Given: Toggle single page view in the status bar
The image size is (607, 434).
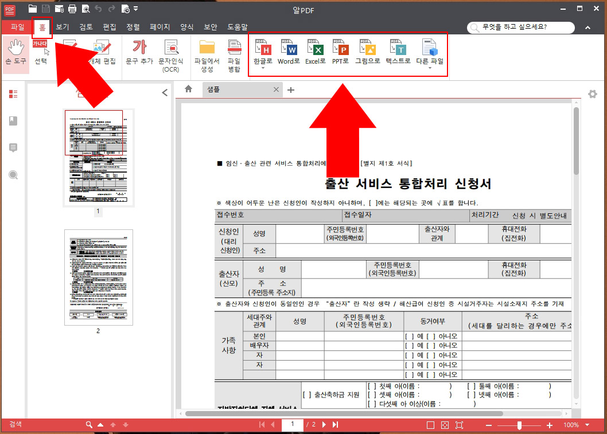Looking at the screenshot, I should pos(429,424).
